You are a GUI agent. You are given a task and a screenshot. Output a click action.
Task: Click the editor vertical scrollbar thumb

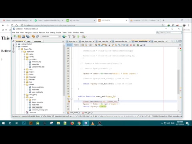178,82
